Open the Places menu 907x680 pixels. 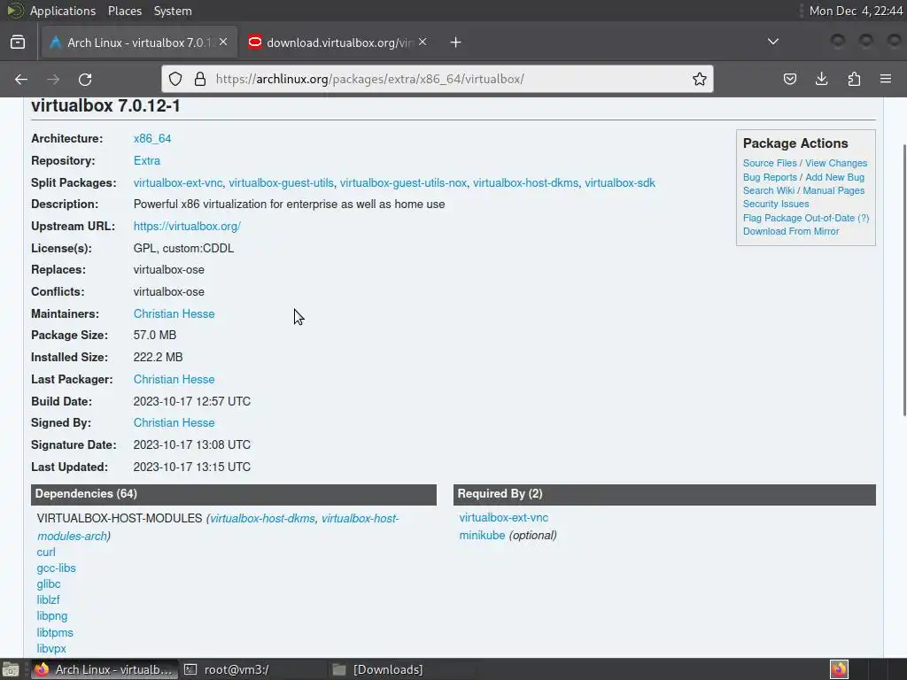click(x=124, y=11)
